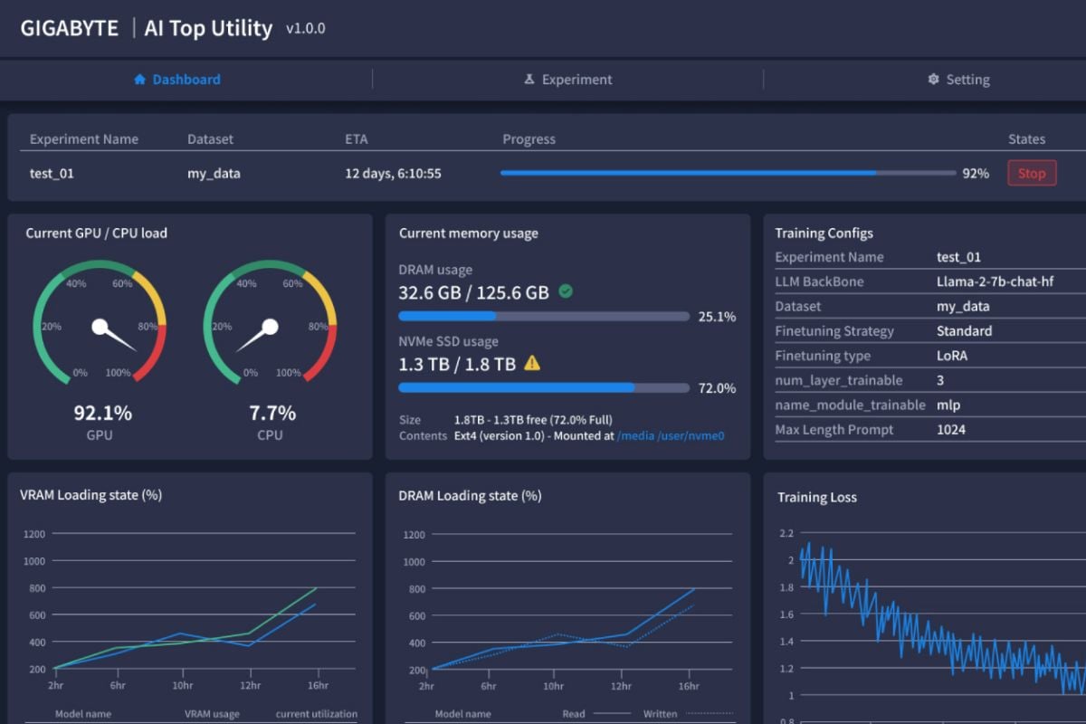Toggle current utilization legend in VRAM chart
The image size is (1086, 724).
[x=316, y=713]
